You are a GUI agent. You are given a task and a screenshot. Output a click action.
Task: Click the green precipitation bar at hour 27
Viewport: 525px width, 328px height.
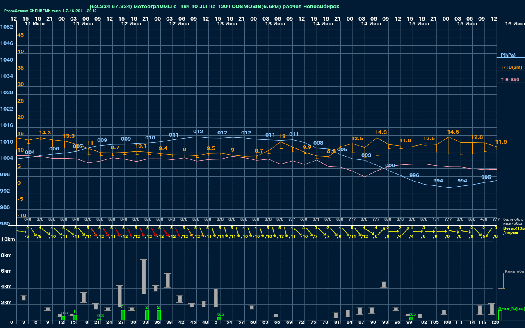(123, 315)
